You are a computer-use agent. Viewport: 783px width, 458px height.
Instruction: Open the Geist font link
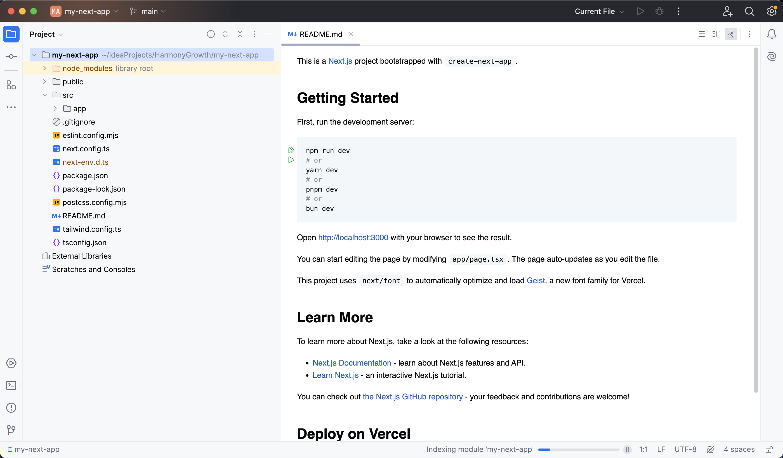(536, 280)
